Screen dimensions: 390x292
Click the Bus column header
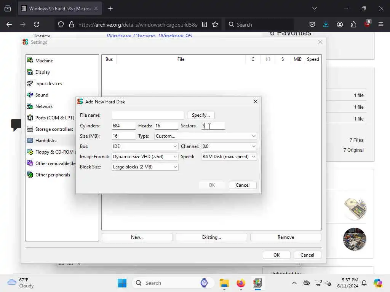point(109,59)
